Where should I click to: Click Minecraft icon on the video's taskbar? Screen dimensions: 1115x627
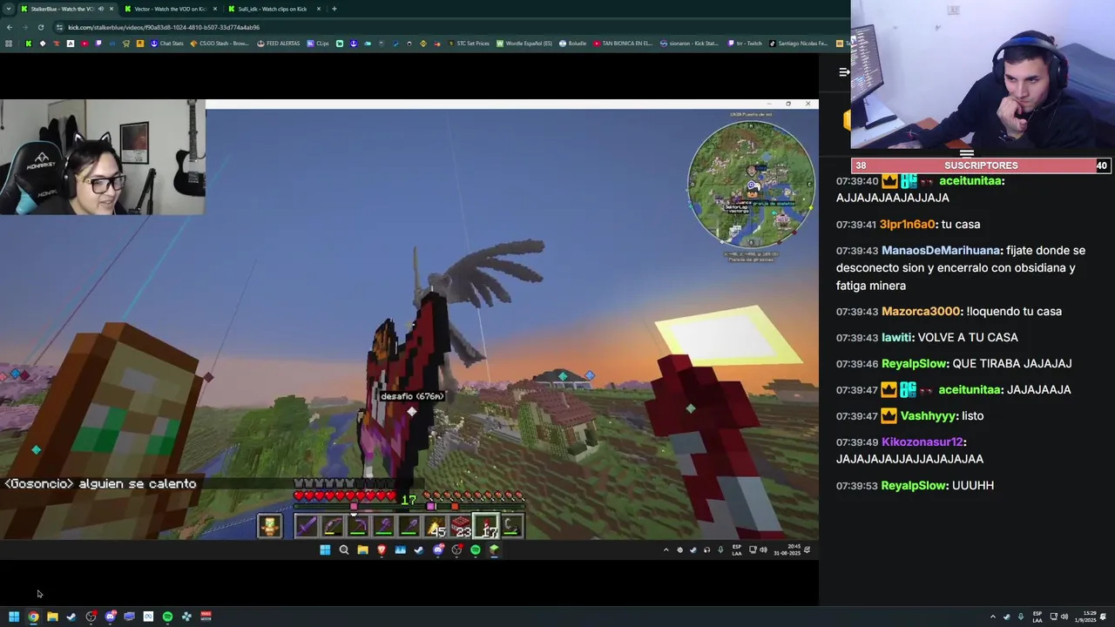pos(494,549)
